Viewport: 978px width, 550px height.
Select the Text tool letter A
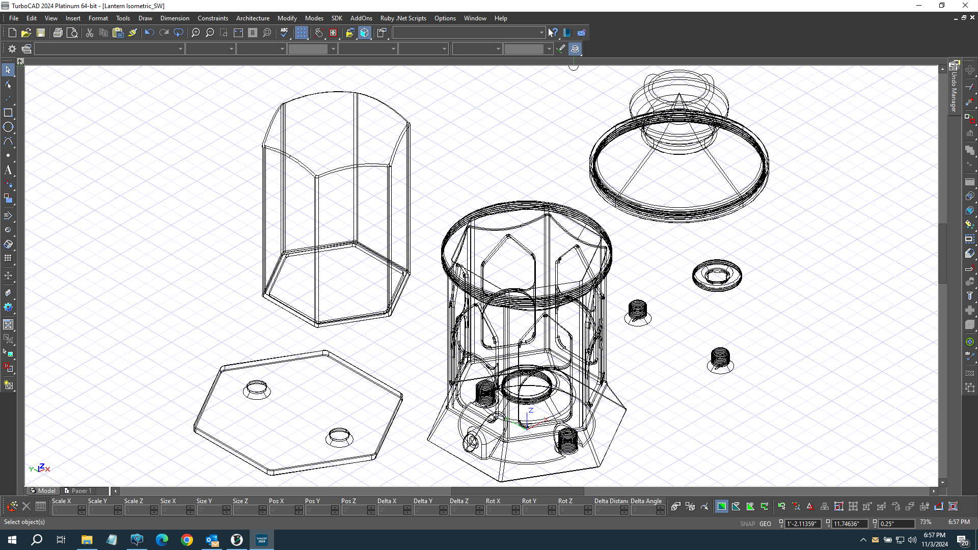tap(8, 170)
